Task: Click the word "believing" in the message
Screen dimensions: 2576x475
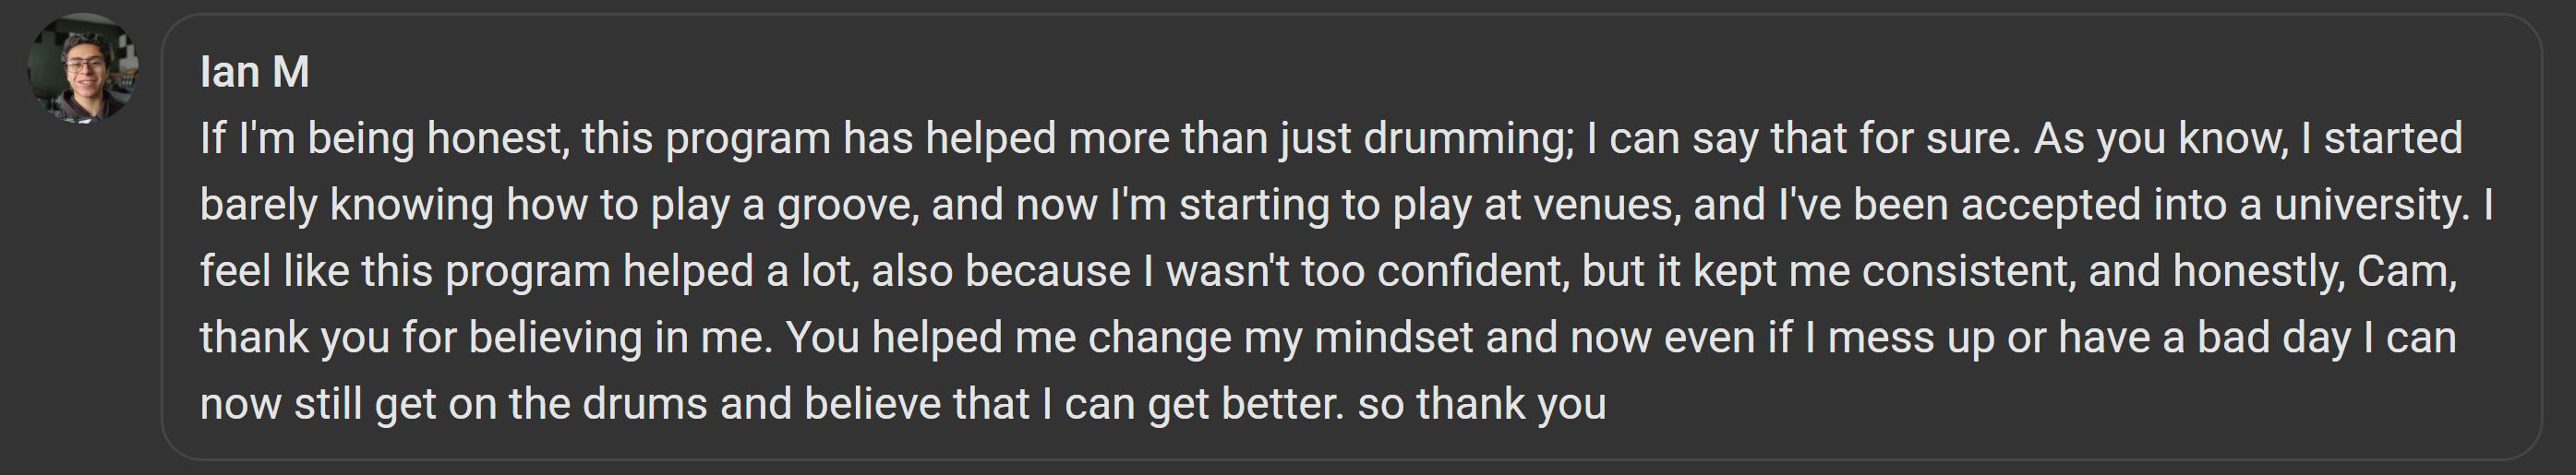Action: pyautogui.click(x=555, y=337)
